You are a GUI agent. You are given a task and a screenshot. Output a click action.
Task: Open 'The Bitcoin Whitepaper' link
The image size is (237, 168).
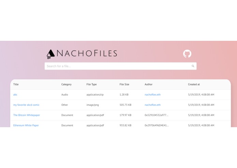click(x=27, y=115)
